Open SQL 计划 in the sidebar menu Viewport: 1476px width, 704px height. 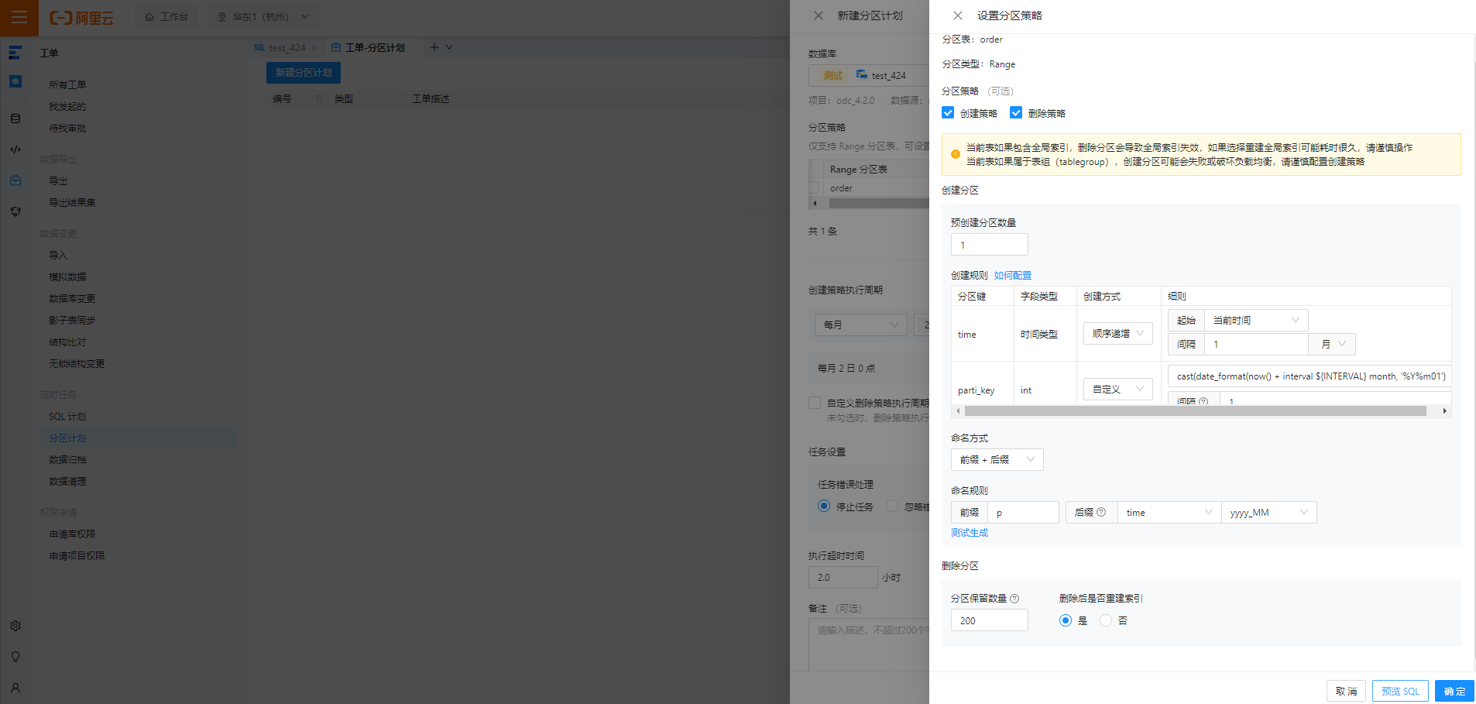click(x=67, y=416)
